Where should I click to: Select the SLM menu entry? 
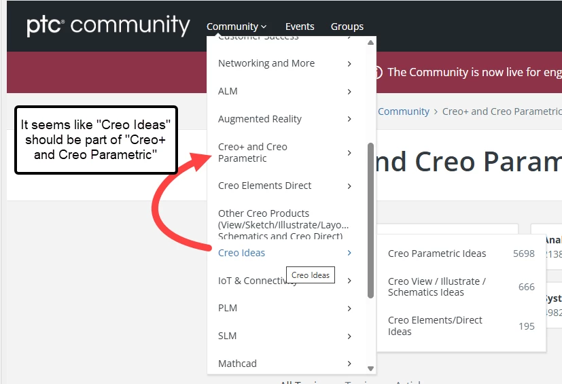coord(227,336)
